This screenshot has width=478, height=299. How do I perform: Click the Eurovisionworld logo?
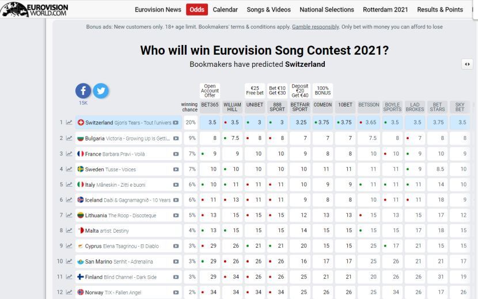tap(35, 10)
